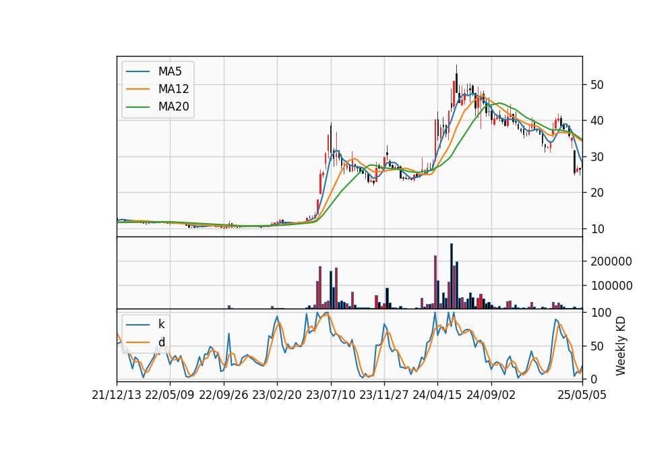Viewport: 647px width, 465px height.
Task: Click the 24/09/02 date axis label
Action: tap(491, 396)
